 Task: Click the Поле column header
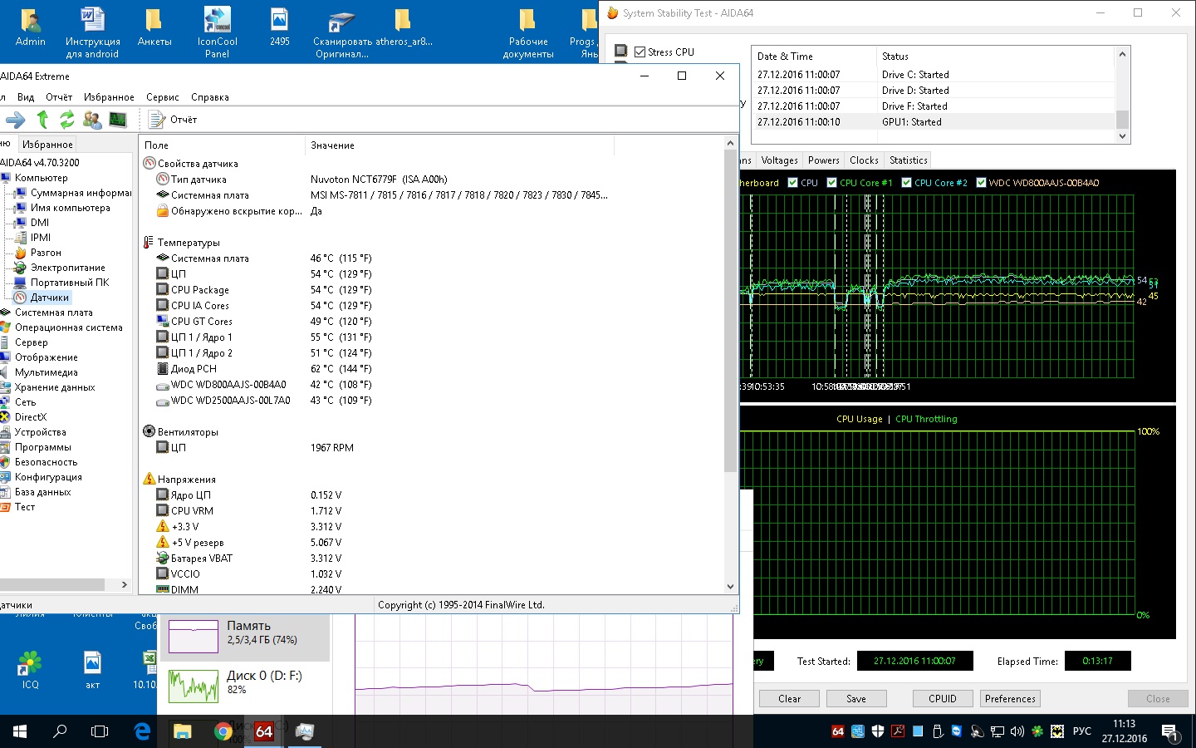pyautogui.click(x=223, y=145)
